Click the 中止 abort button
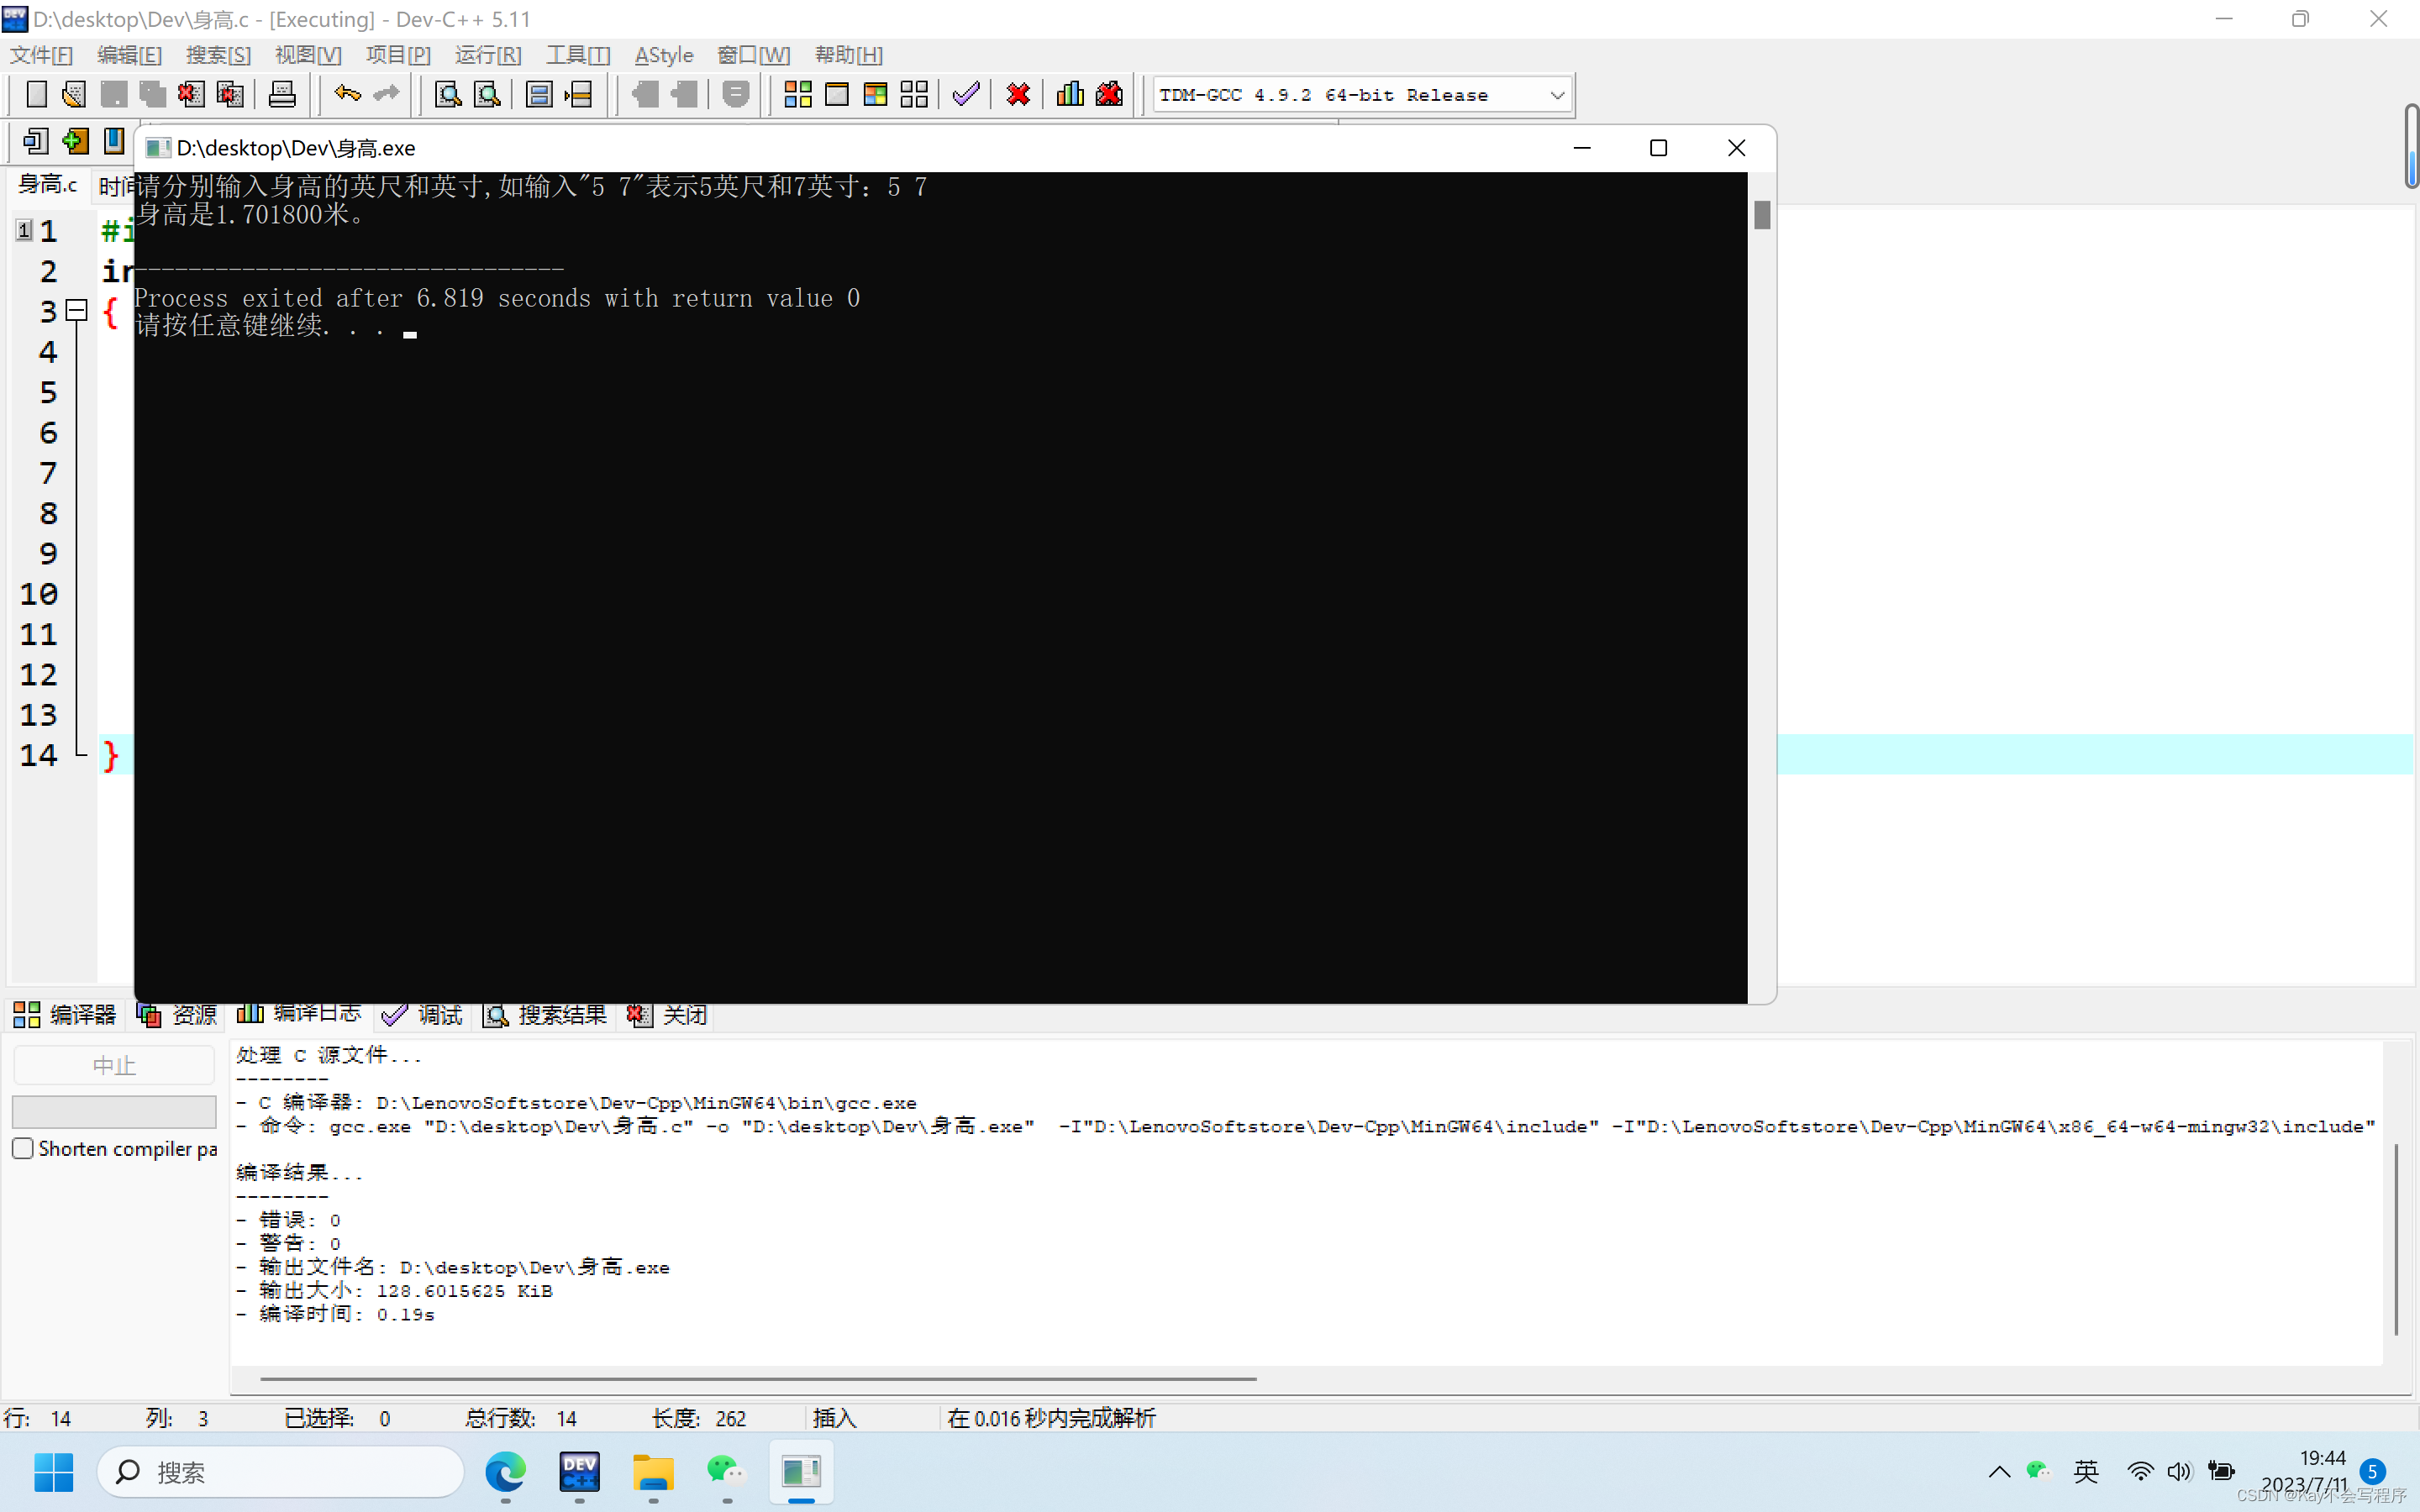 point(114,1065)
